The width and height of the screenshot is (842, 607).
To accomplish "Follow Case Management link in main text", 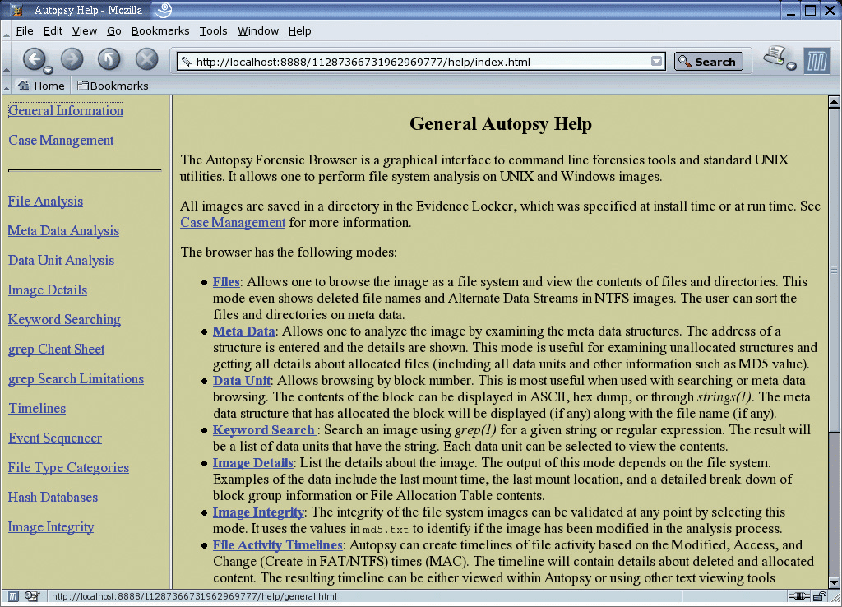I will pyautogui.click(x=233, y=222).
